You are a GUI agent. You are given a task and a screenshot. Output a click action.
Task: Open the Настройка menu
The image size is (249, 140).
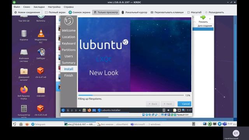point(54,7)
